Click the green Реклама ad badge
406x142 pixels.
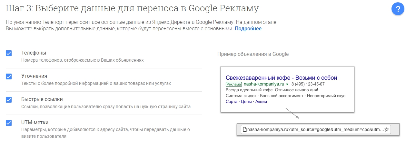(233, 84)
